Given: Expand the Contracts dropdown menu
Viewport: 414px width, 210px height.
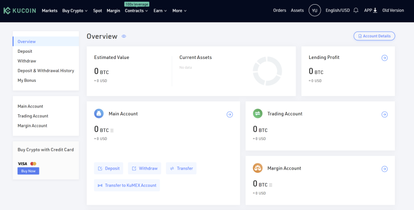Looking at the screenshot, I should (136, 10).
